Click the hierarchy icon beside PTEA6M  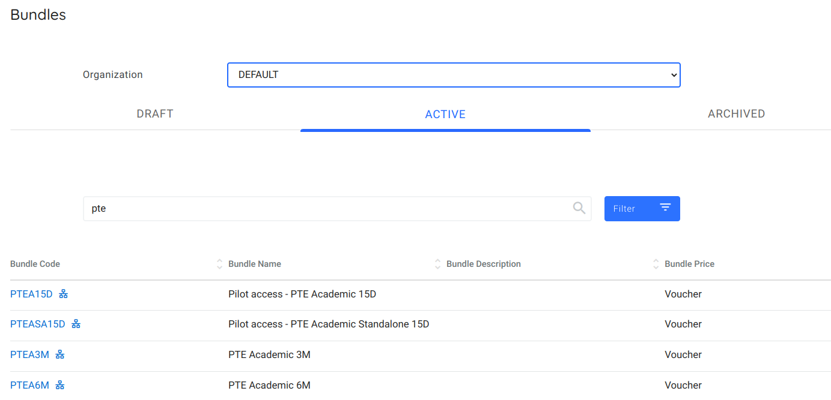pyautogui.click(x=59, y=385)
